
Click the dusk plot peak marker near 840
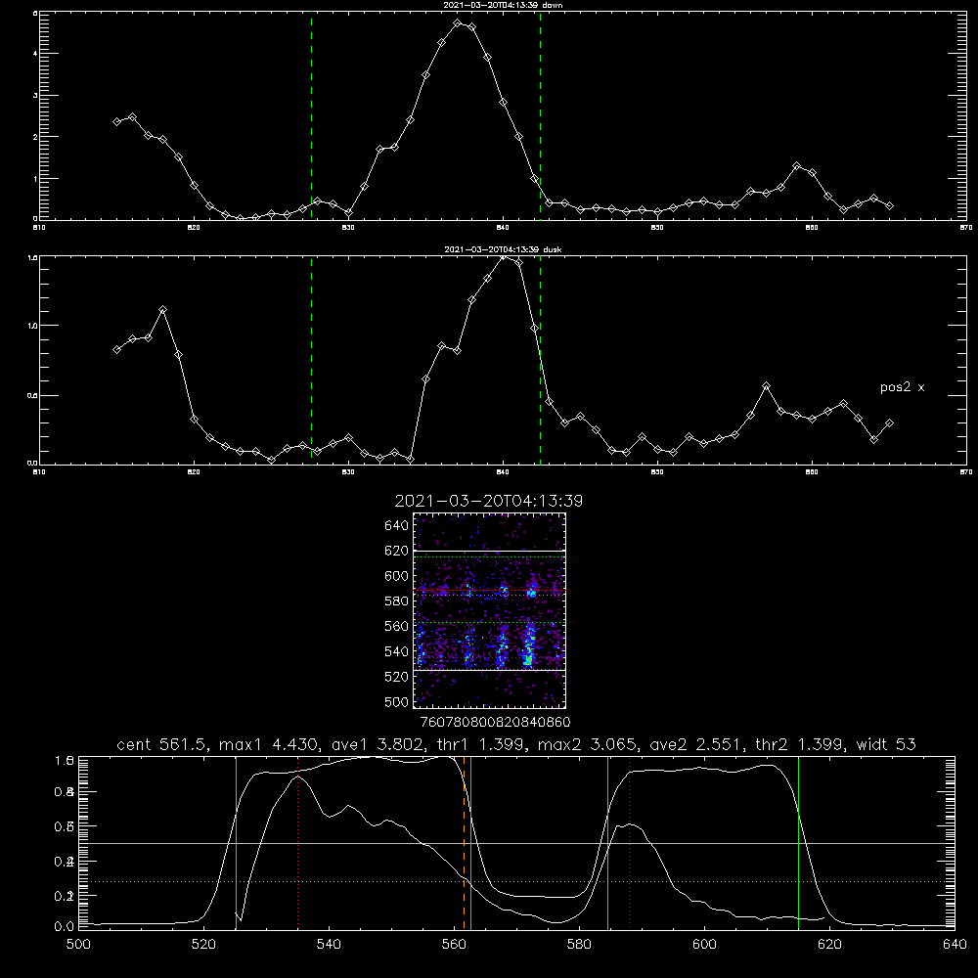(504, 257)
